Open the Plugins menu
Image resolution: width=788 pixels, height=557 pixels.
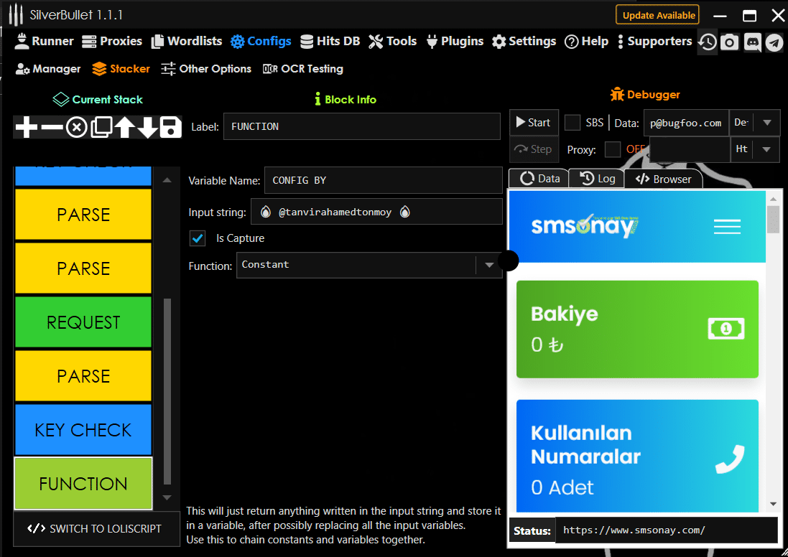click(x=455, y=41)
